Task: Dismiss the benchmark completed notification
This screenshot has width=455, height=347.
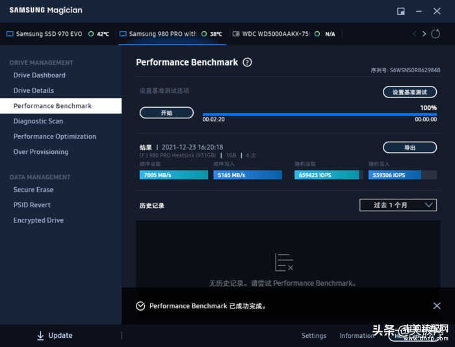Action: point(437,306)
